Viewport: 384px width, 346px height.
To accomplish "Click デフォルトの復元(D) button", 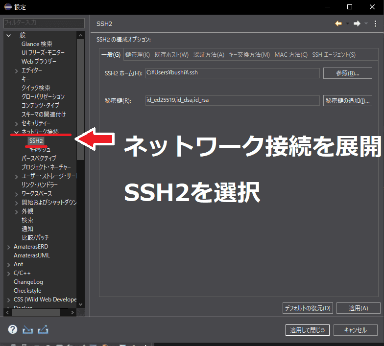I will (308, 308).
